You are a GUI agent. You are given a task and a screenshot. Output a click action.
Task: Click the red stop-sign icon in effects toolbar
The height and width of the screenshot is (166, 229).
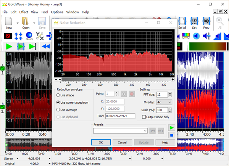tap(8, 36)
